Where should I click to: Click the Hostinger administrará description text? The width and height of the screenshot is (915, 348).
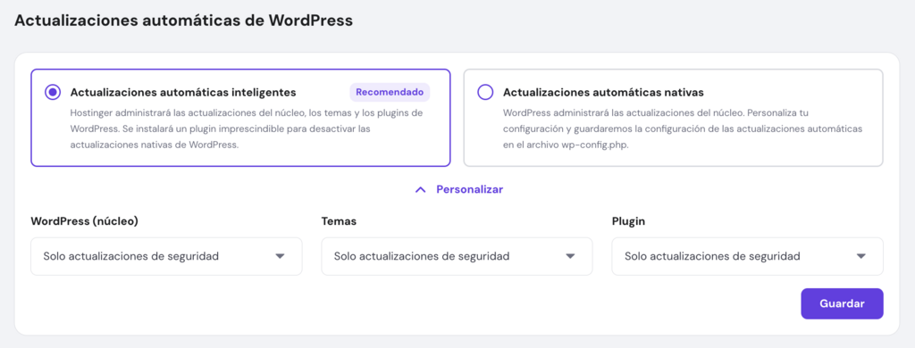point(247,128)
